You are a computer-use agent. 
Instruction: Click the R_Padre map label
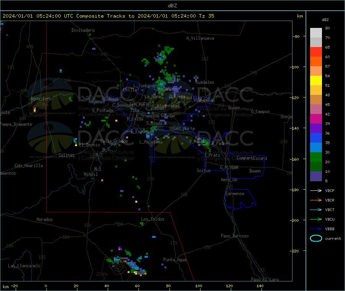point(220,143)
